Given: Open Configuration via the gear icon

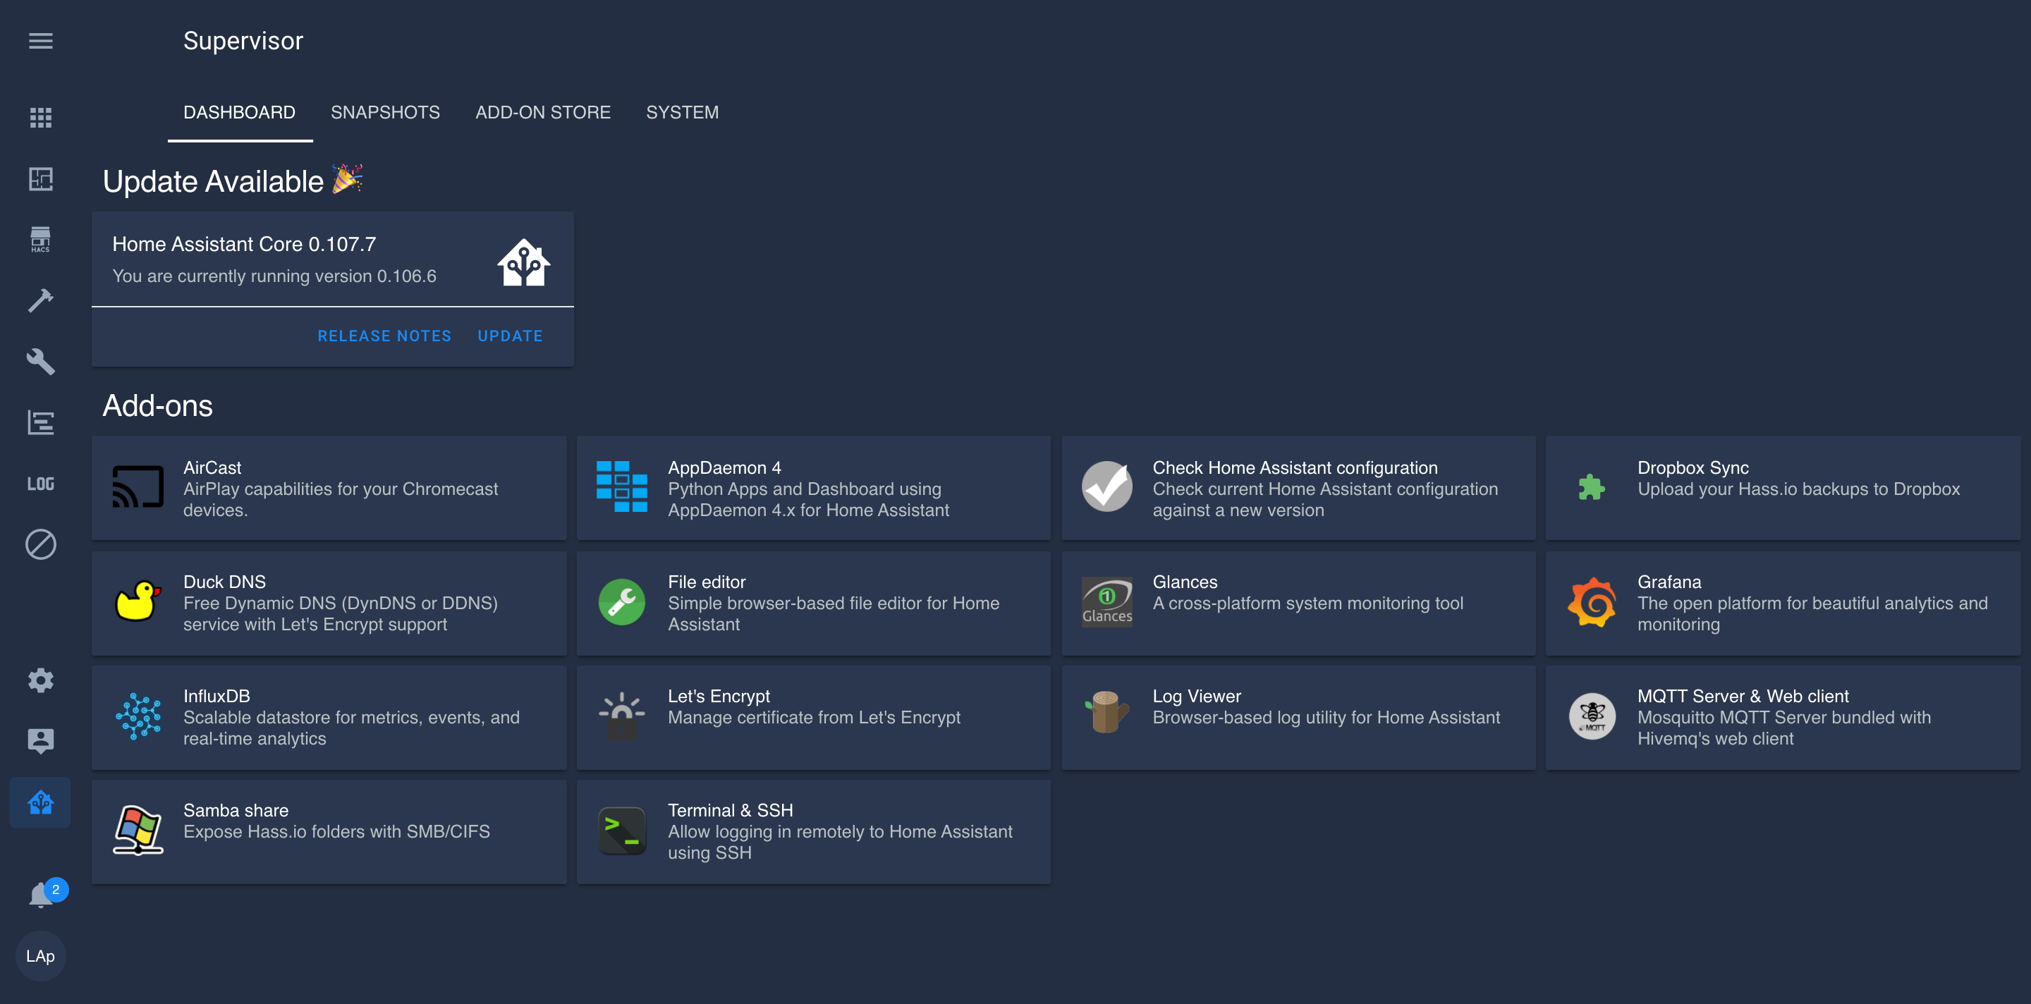Looking at the screenshot, I should tap(40, 680).
